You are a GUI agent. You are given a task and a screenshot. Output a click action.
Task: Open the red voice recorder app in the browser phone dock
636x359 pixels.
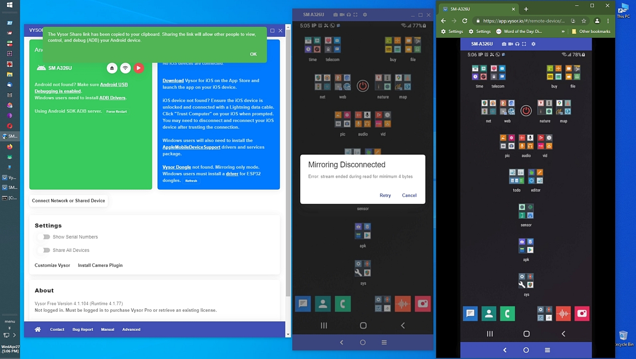click(x=563, y=313)
